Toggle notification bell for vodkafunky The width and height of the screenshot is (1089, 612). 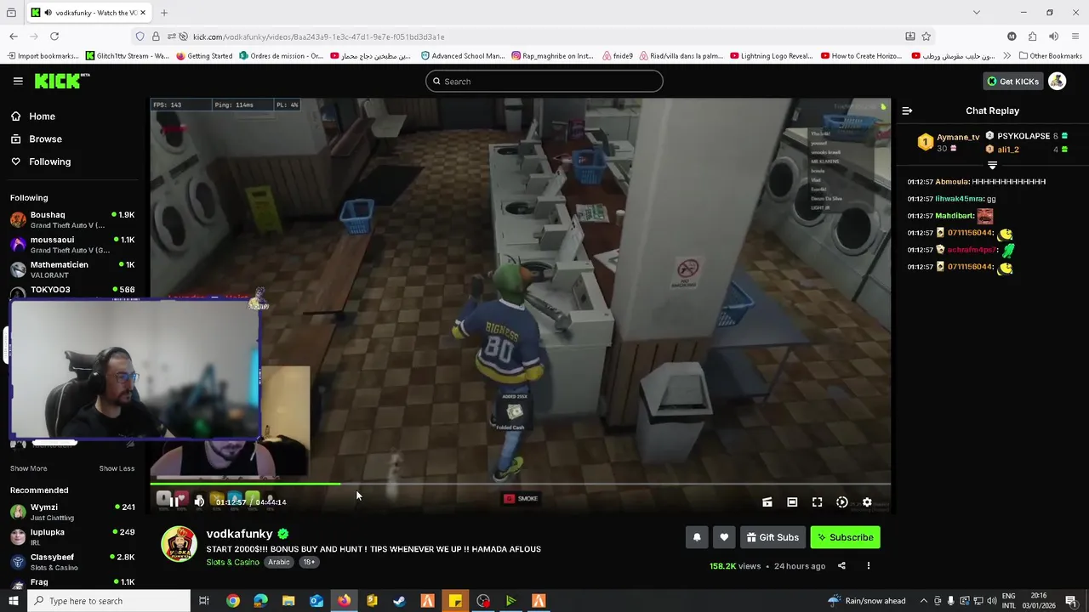(x=697, y=537)
